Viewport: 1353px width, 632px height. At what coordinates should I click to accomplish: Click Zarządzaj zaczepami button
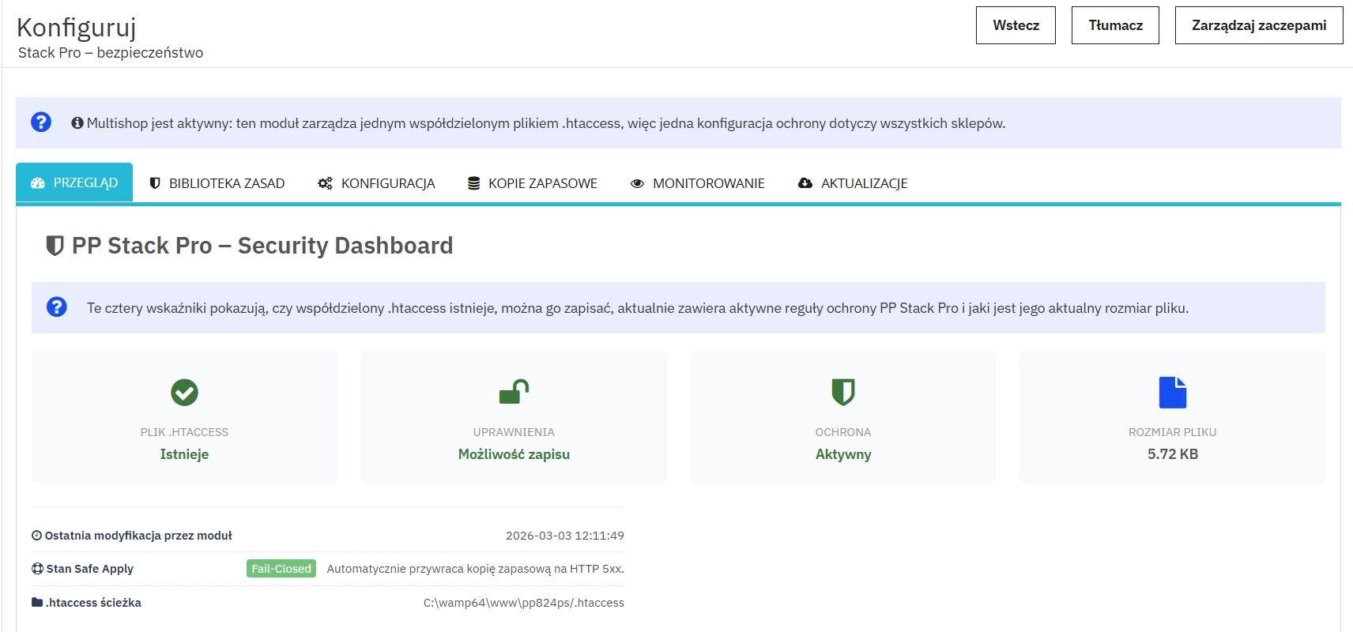pyautogui.click(x=1259, y=25)
